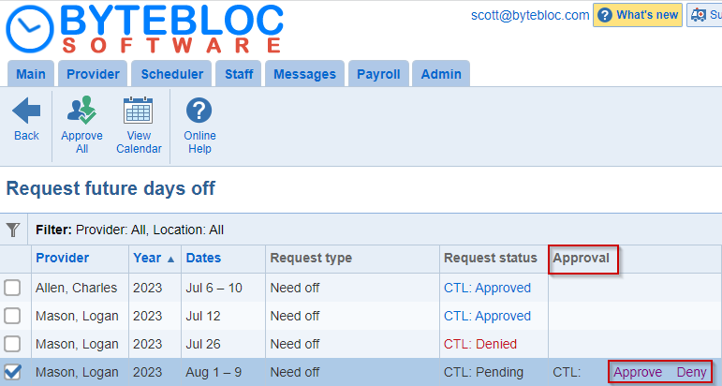Deny the Aug 1 – 9 request

(x=692, y=372)
